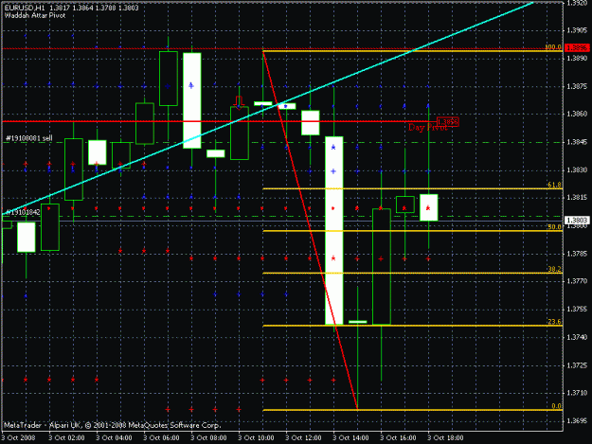Click the 1.3858 pivot price box

[x=448, y=122]
